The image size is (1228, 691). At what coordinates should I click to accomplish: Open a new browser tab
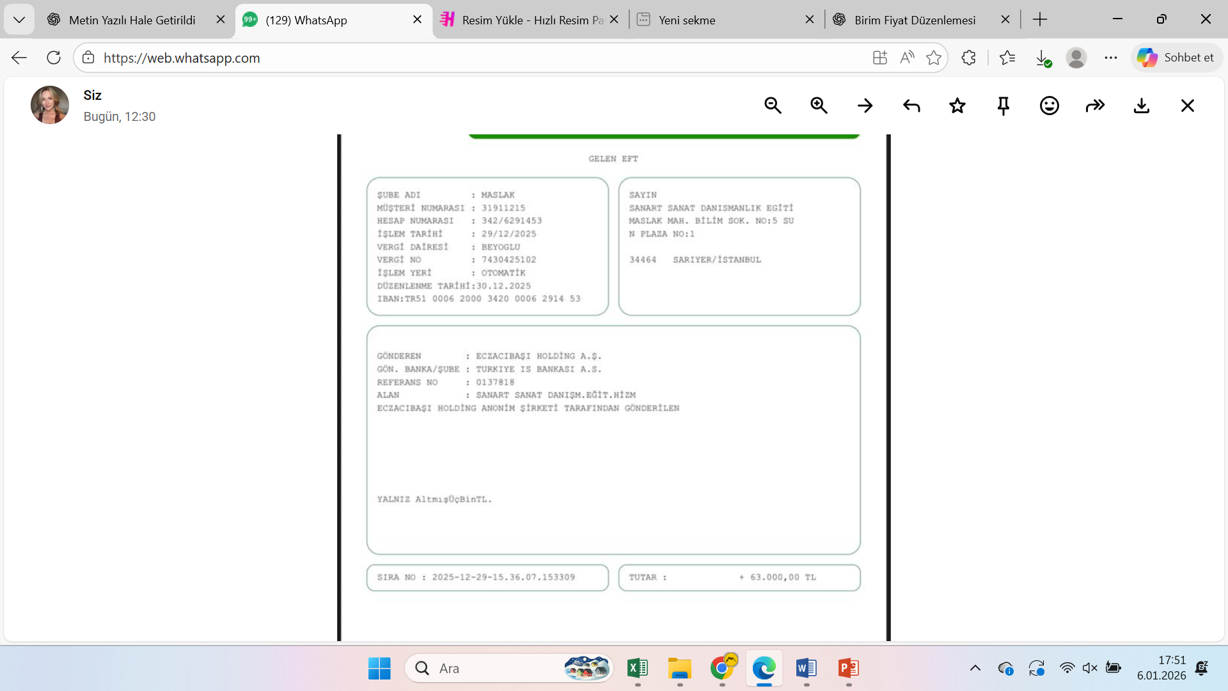[x=1040, y=20]
